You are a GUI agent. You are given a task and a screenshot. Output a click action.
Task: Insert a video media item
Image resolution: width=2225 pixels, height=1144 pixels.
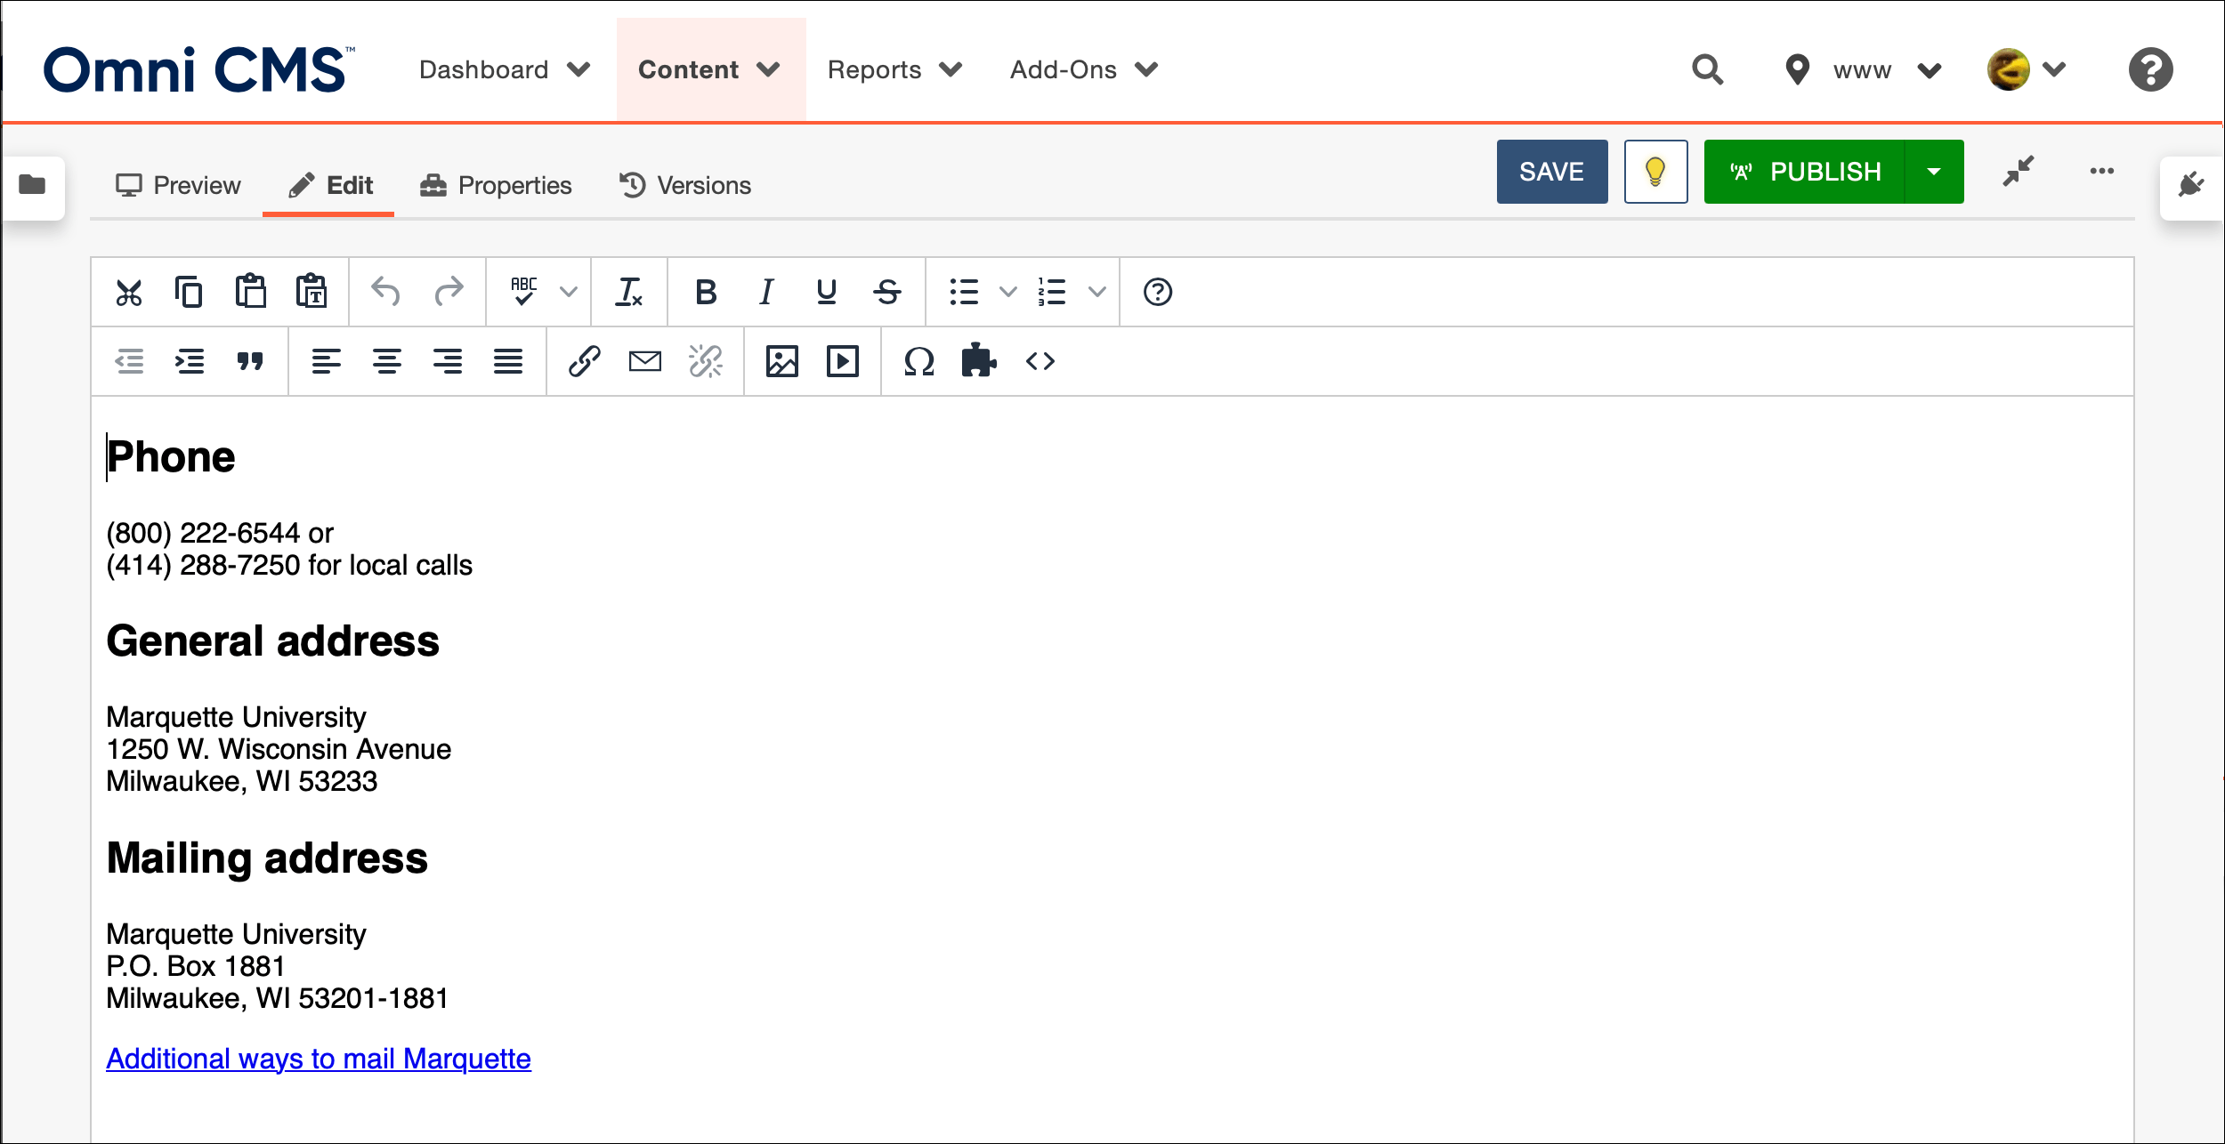click(x=843, y=361)
